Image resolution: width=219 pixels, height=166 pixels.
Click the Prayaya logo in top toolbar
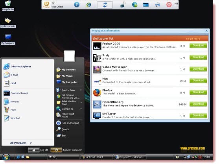tap(46, 4)
